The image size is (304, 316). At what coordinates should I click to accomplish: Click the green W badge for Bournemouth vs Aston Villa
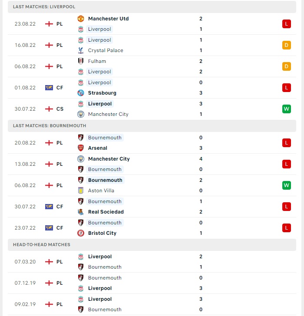[x=287, y=185]
